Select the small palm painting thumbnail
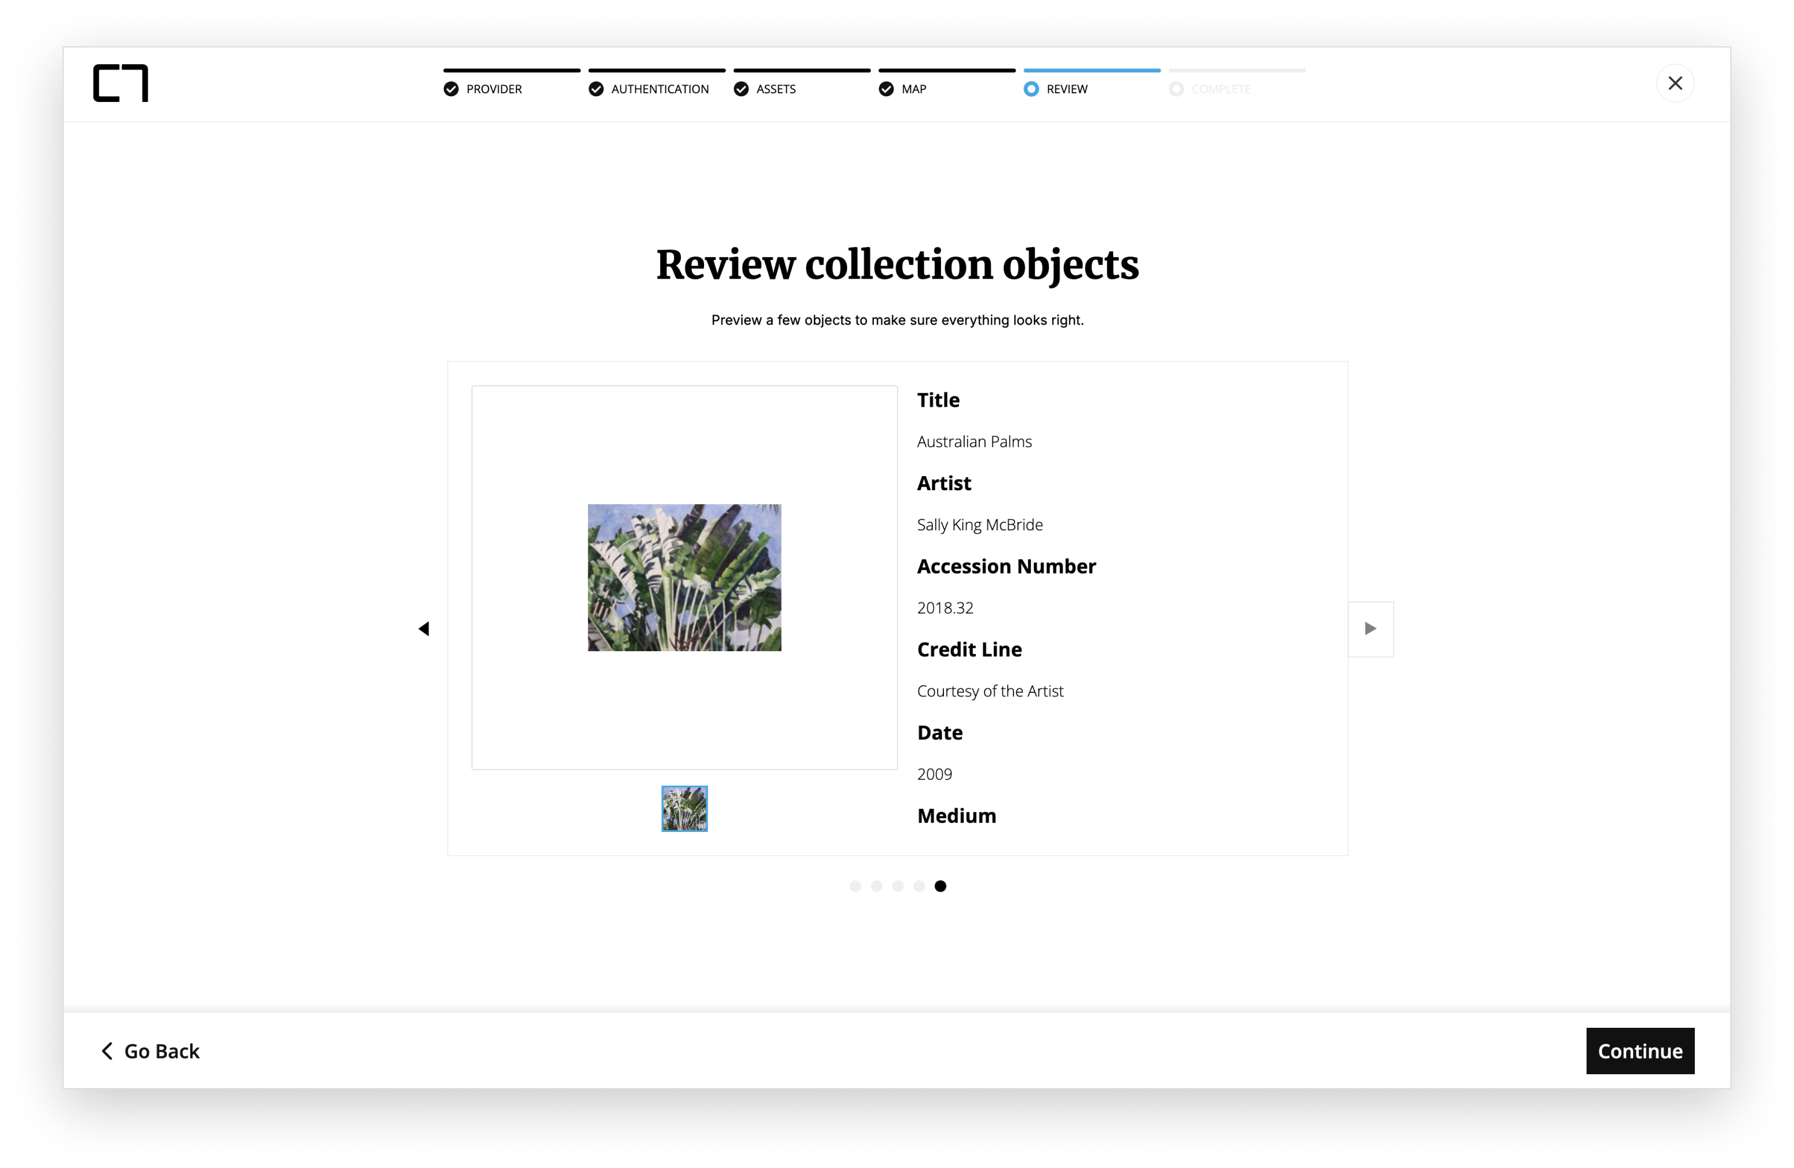Screen dimensions: 1794x1168 pyautogui.click(x=684, y=809)
